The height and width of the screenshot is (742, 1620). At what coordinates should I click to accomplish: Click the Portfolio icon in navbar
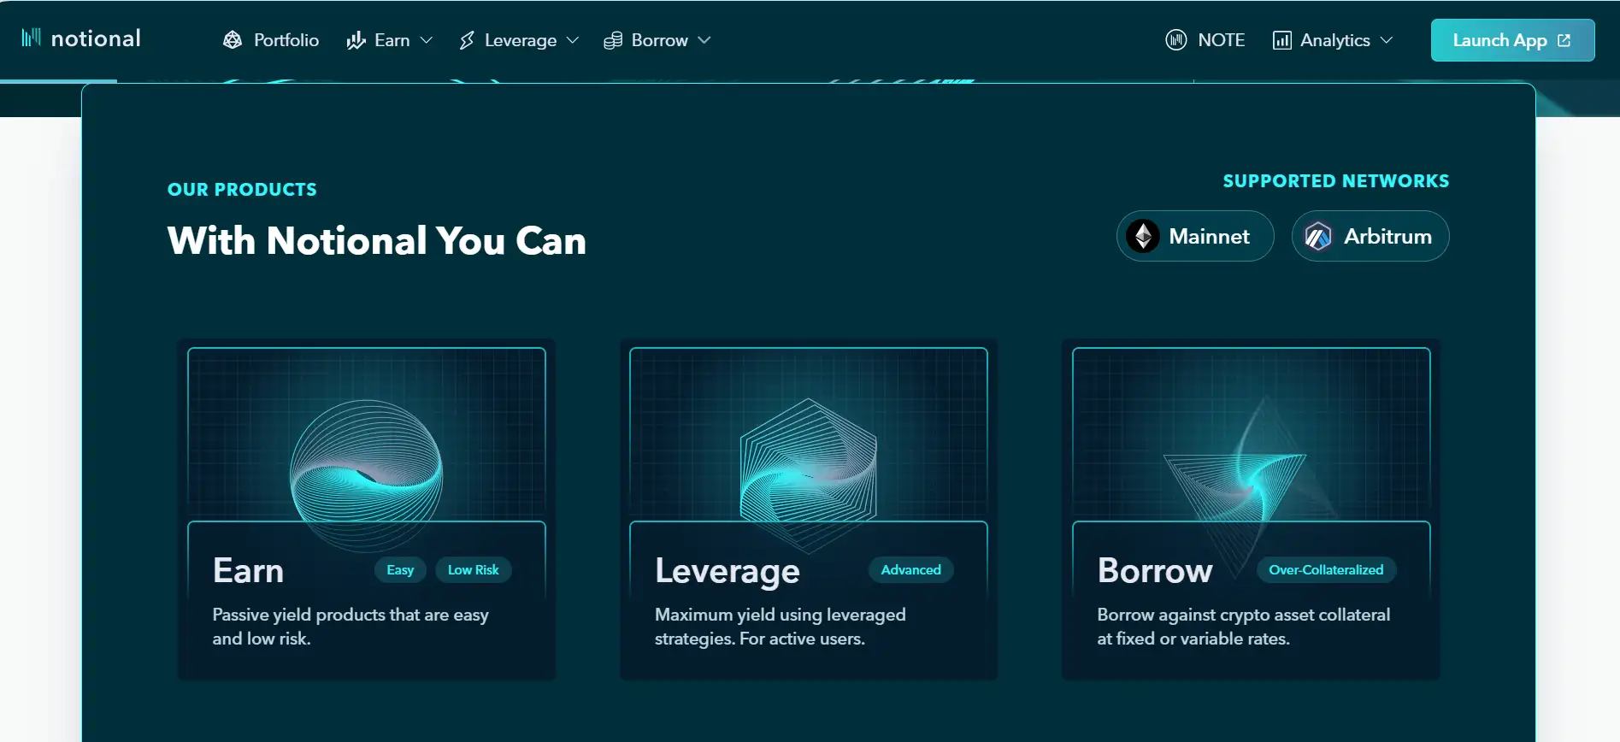click(x=233, y=40)
